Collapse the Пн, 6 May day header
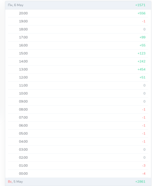Screen dimensions: 152x186 point(78,5)
